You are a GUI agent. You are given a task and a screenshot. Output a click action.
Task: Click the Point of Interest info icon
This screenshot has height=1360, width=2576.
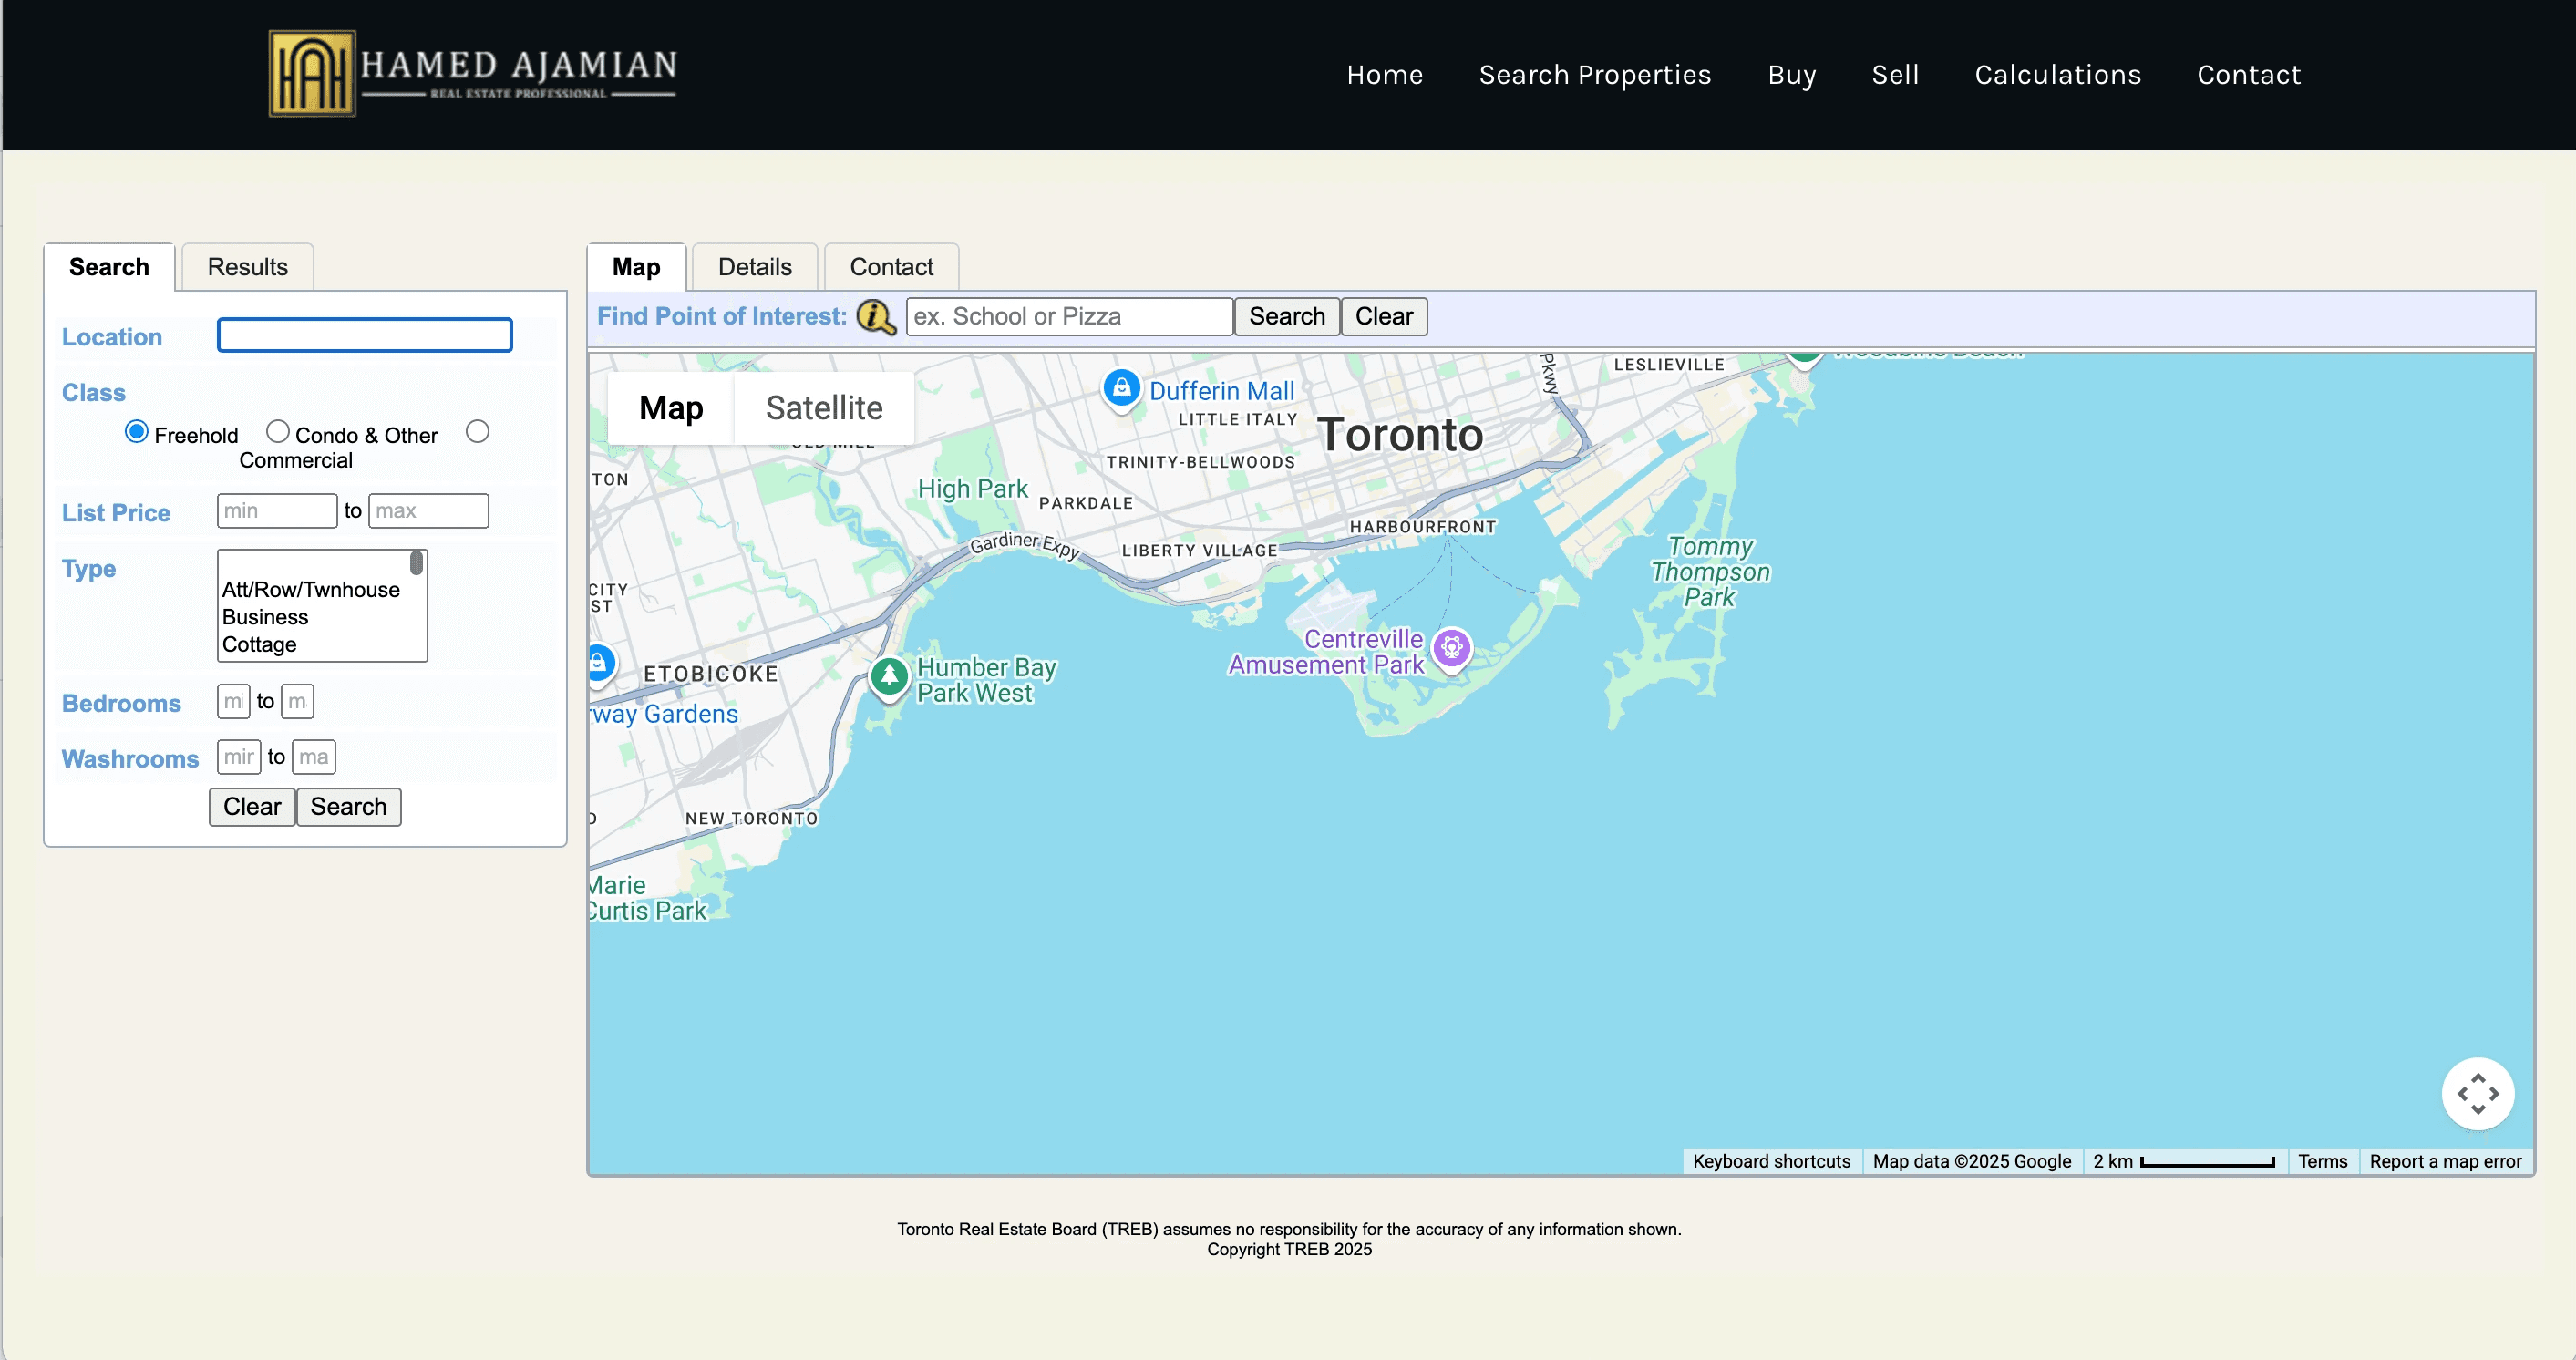(x=875, y=317)
